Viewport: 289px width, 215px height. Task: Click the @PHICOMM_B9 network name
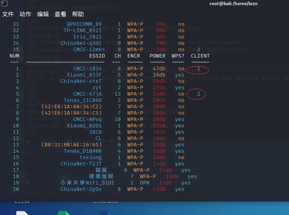[84, 24]
